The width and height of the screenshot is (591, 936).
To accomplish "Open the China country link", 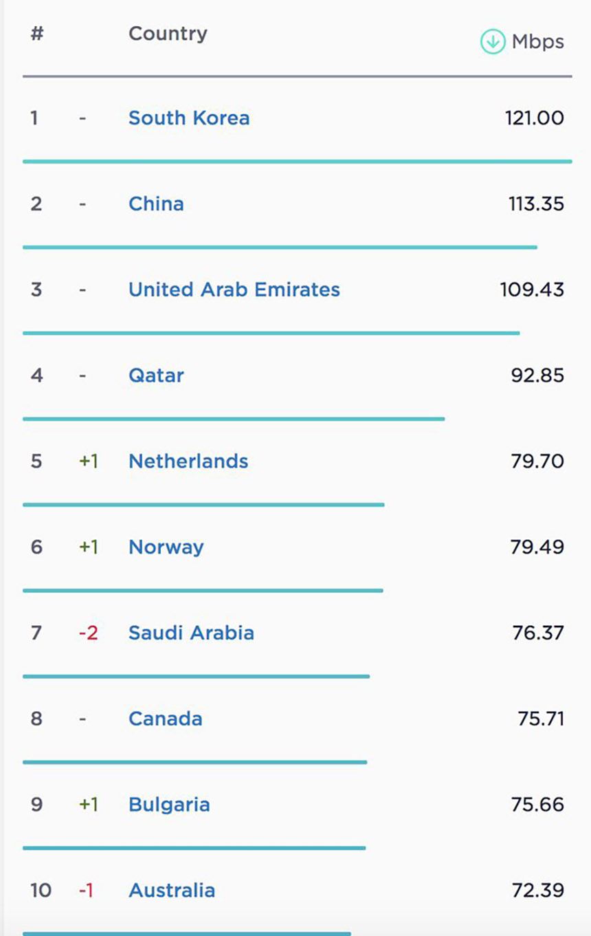I will click(x=156, y=204).
